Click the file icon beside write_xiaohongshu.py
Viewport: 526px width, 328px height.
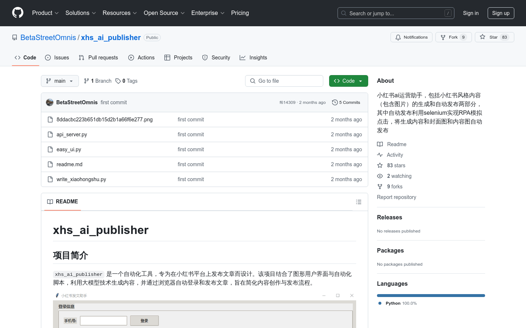(50, 179)
